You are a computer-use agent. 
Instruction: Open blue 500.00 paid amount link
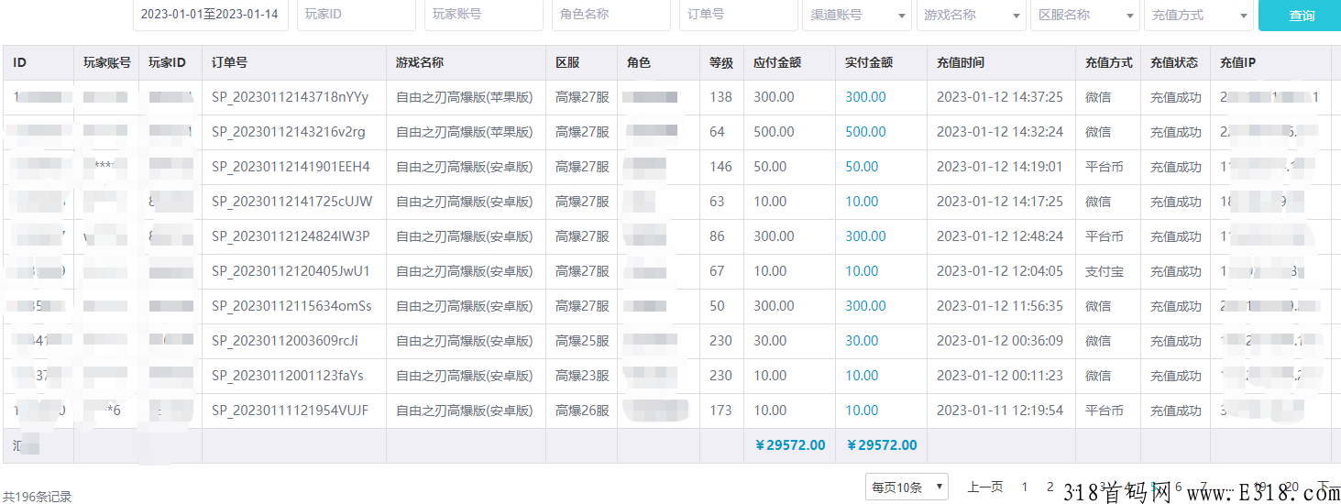pyautogui.click(x=865, y=132)
